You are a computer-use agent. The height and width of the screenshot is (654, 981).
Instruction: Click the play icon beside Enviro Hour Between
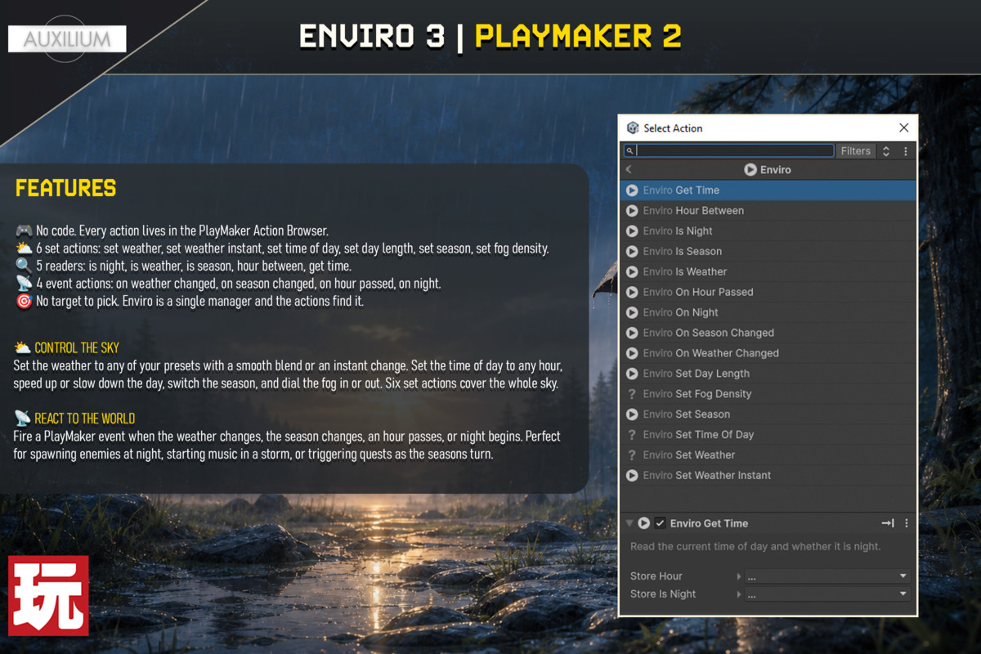click(x=632, y=211)
